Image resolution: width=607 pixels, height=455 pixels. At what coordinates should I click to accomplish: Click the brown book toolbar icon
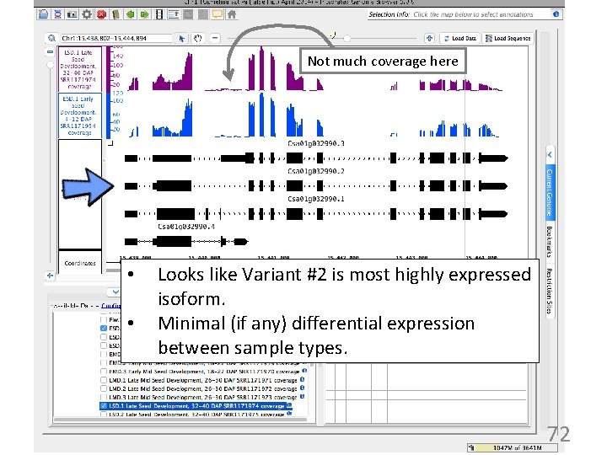tap(115, 14)
